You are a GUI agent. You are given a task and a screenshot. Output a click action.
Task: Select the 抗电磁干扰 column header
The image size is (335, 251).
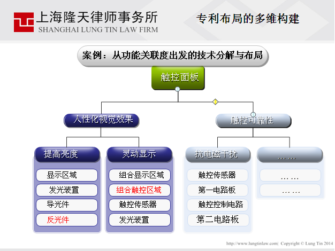pyautogui.click(x=218, y=155)
